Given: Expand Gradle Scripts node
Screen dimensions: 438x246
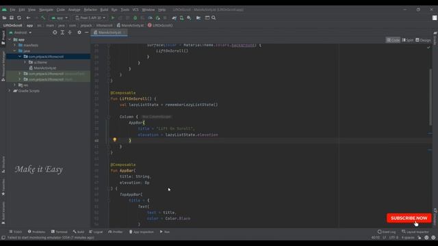Looking at the screenshot, I should pyautogui.click(x=10, y=91).
